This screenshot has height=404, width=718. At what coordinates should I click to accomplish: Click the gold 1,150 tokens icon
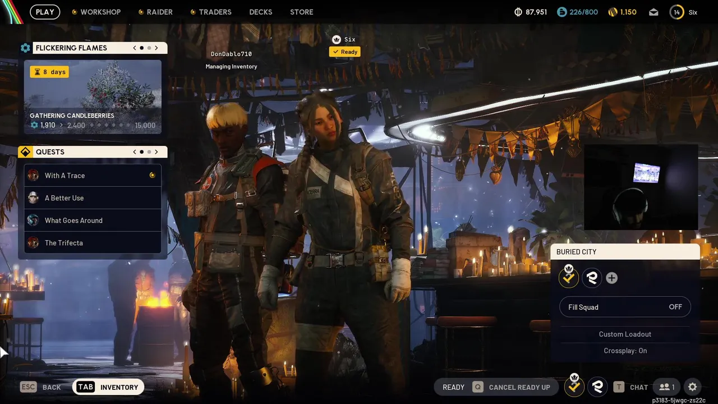(x=613, y=12)
